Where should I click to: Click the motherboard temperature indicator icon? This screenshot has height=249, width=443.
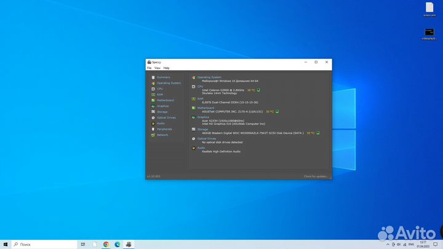click(x=277, y=111)
